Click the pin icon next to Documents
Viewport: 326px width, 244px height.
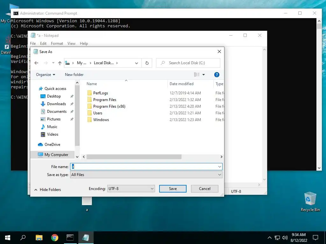click(72, 112)
